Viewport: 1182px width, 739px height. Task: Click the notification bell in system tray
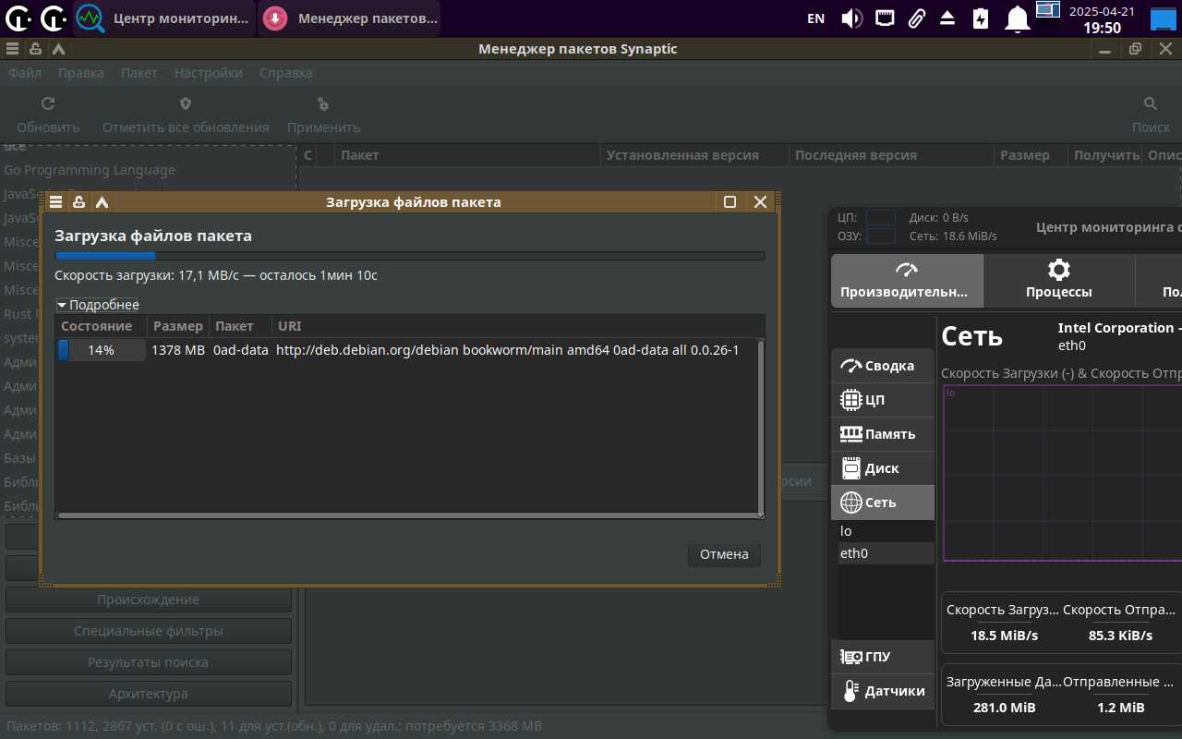(1018, 18)
